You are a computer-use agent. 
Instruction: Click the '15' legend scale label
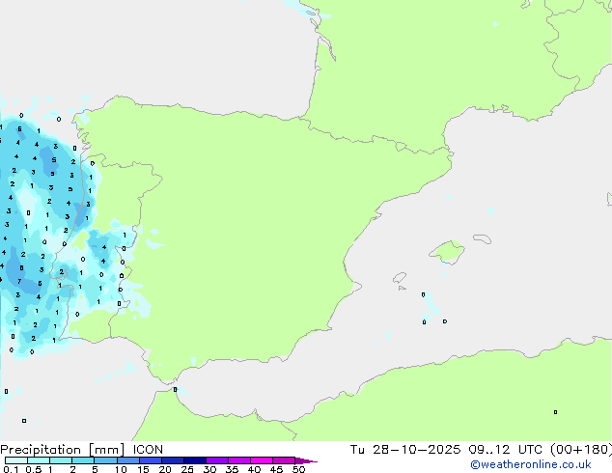pos(143,469)
